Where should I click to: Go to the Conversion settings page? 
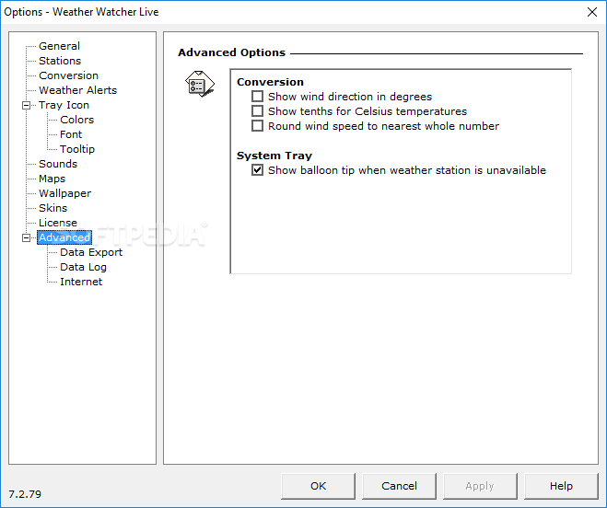(68, 75)
